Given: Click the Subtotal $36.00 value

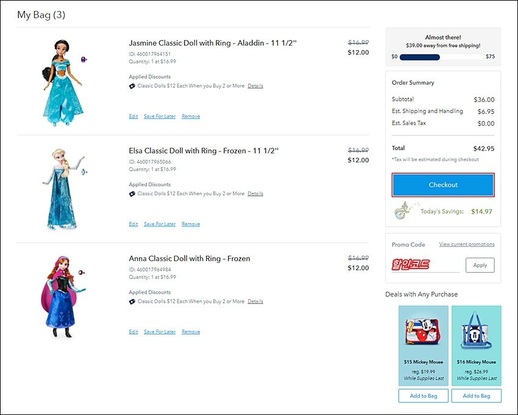Looking at the screenshot, I should click(x=484, y=99).
